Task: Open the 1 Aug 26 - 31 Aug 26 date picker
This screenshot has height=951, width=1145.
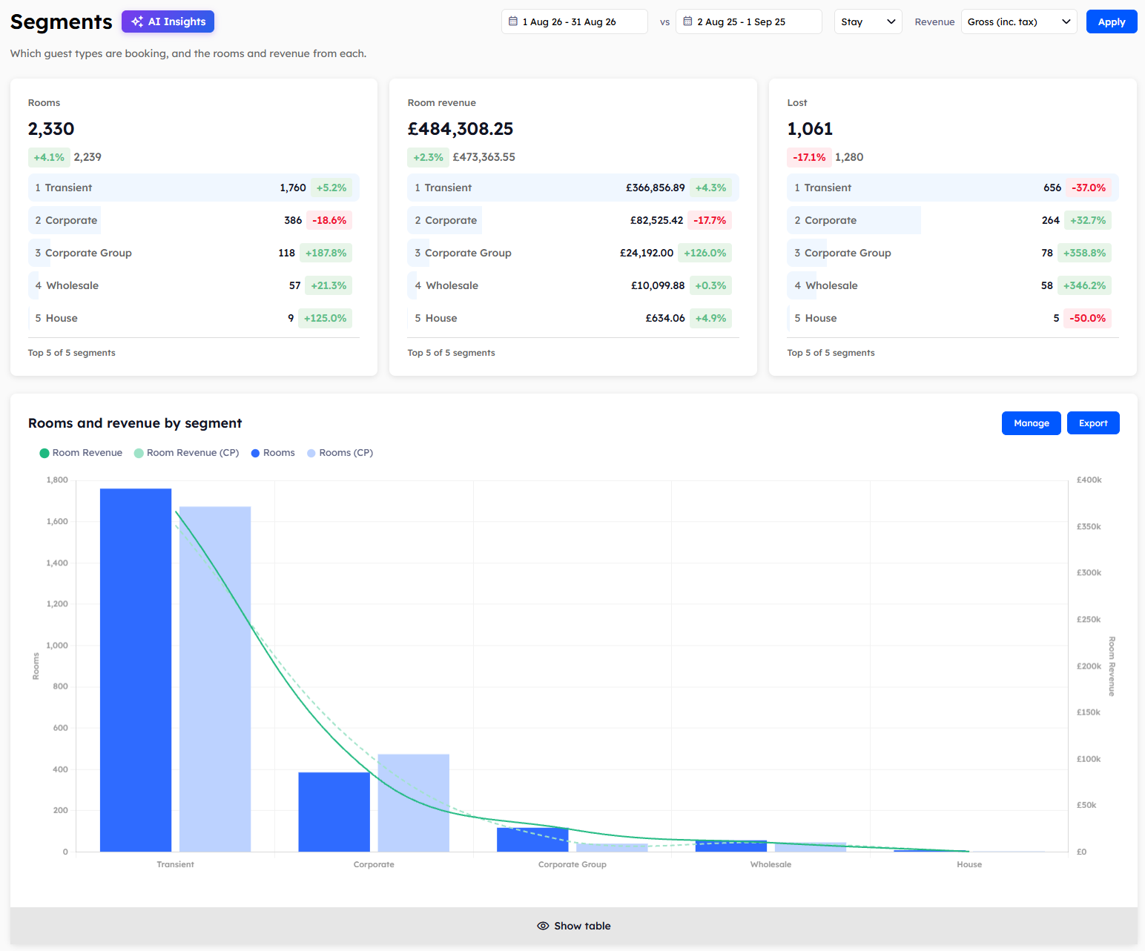Action: 575,21
